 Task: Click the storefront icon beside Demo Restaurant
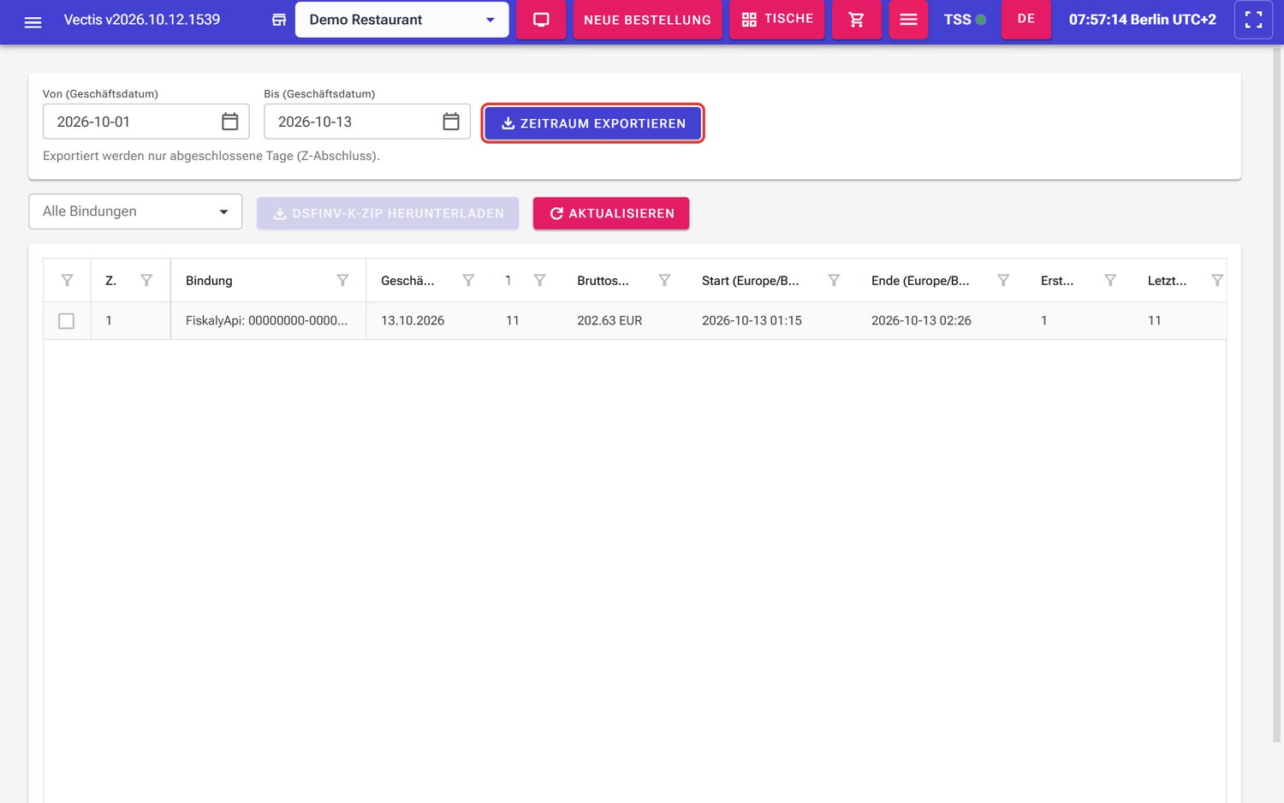tap(279, 20)
